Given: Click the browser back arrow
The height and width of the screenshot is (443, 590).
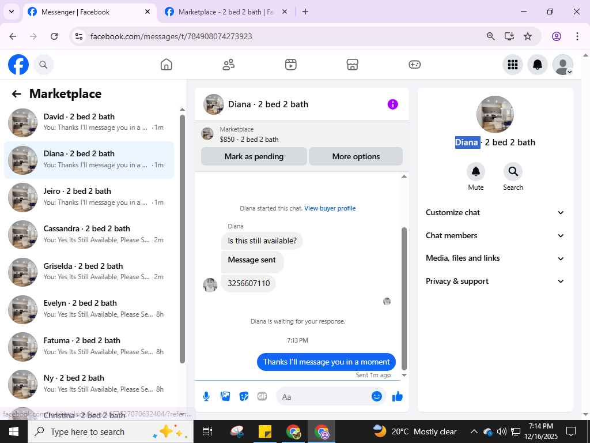Looking at the screenshot, I should click(x=13, y=36).
